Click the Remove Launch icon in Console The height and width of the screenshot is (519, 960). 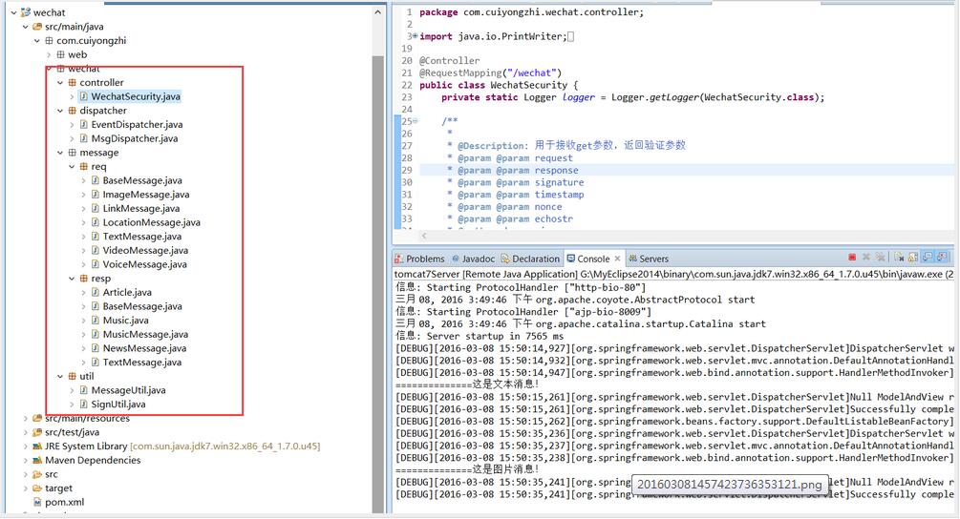point(866,257)
